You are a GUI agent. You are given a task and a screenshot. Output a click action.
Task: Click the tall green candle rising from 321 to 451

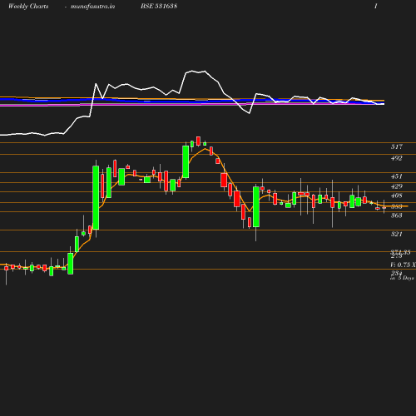point(96,198)
